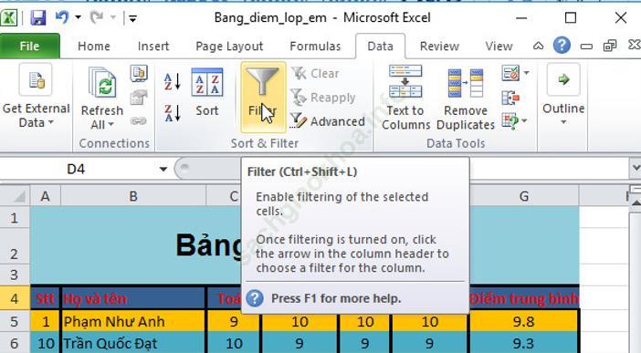This screenshot has width=641, height=353.
Task: Expand the Outline group
Action: [x=563, y=95]
